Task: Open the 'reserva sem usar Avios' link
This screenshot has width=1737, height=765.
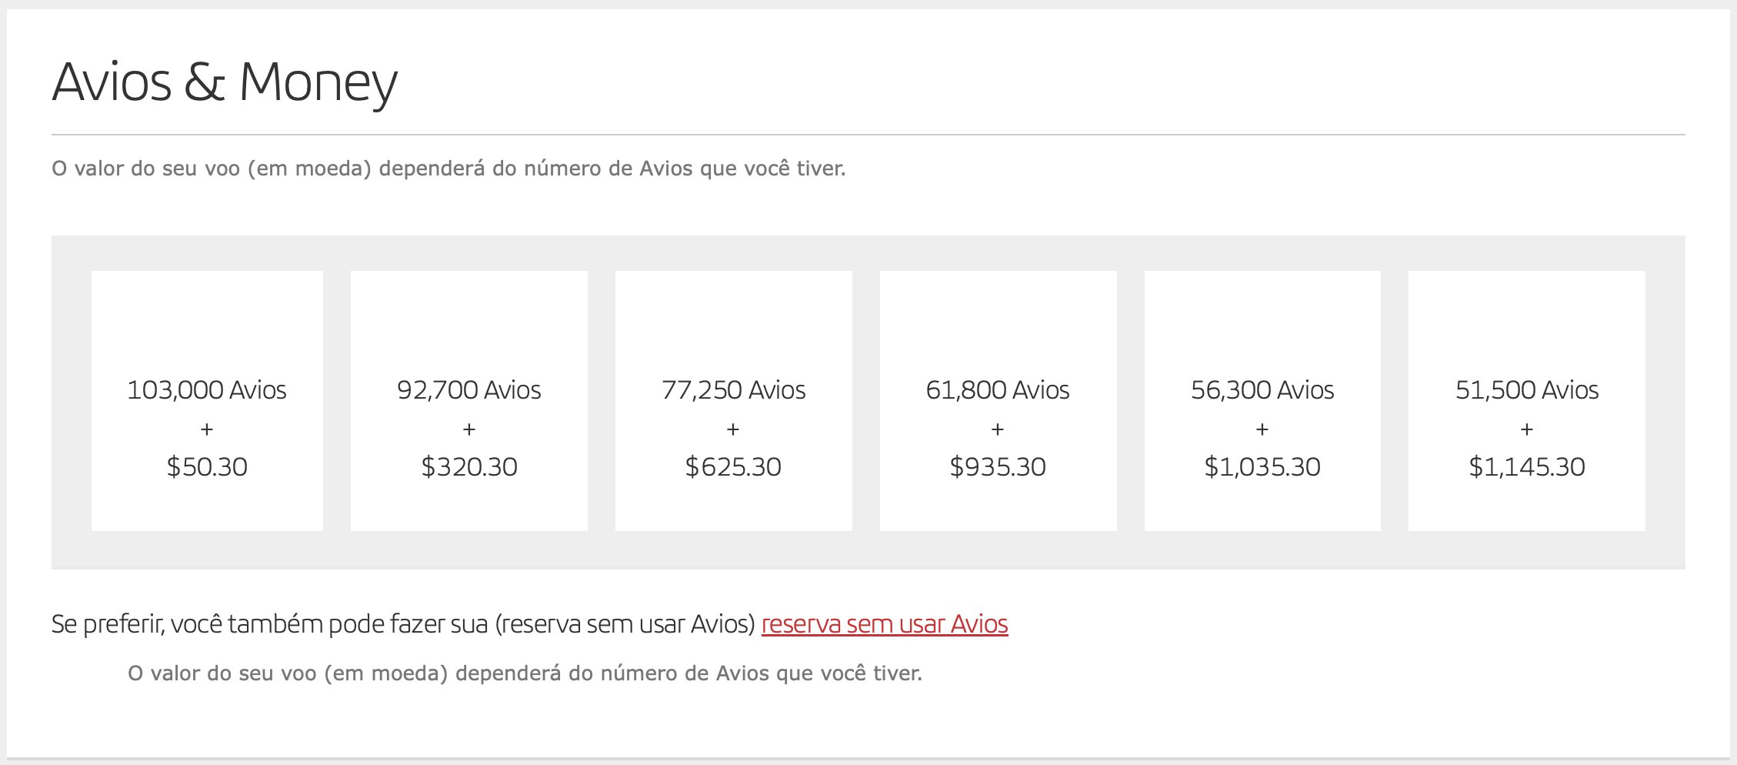Action: pyautogui.click(x=884, y=623)
